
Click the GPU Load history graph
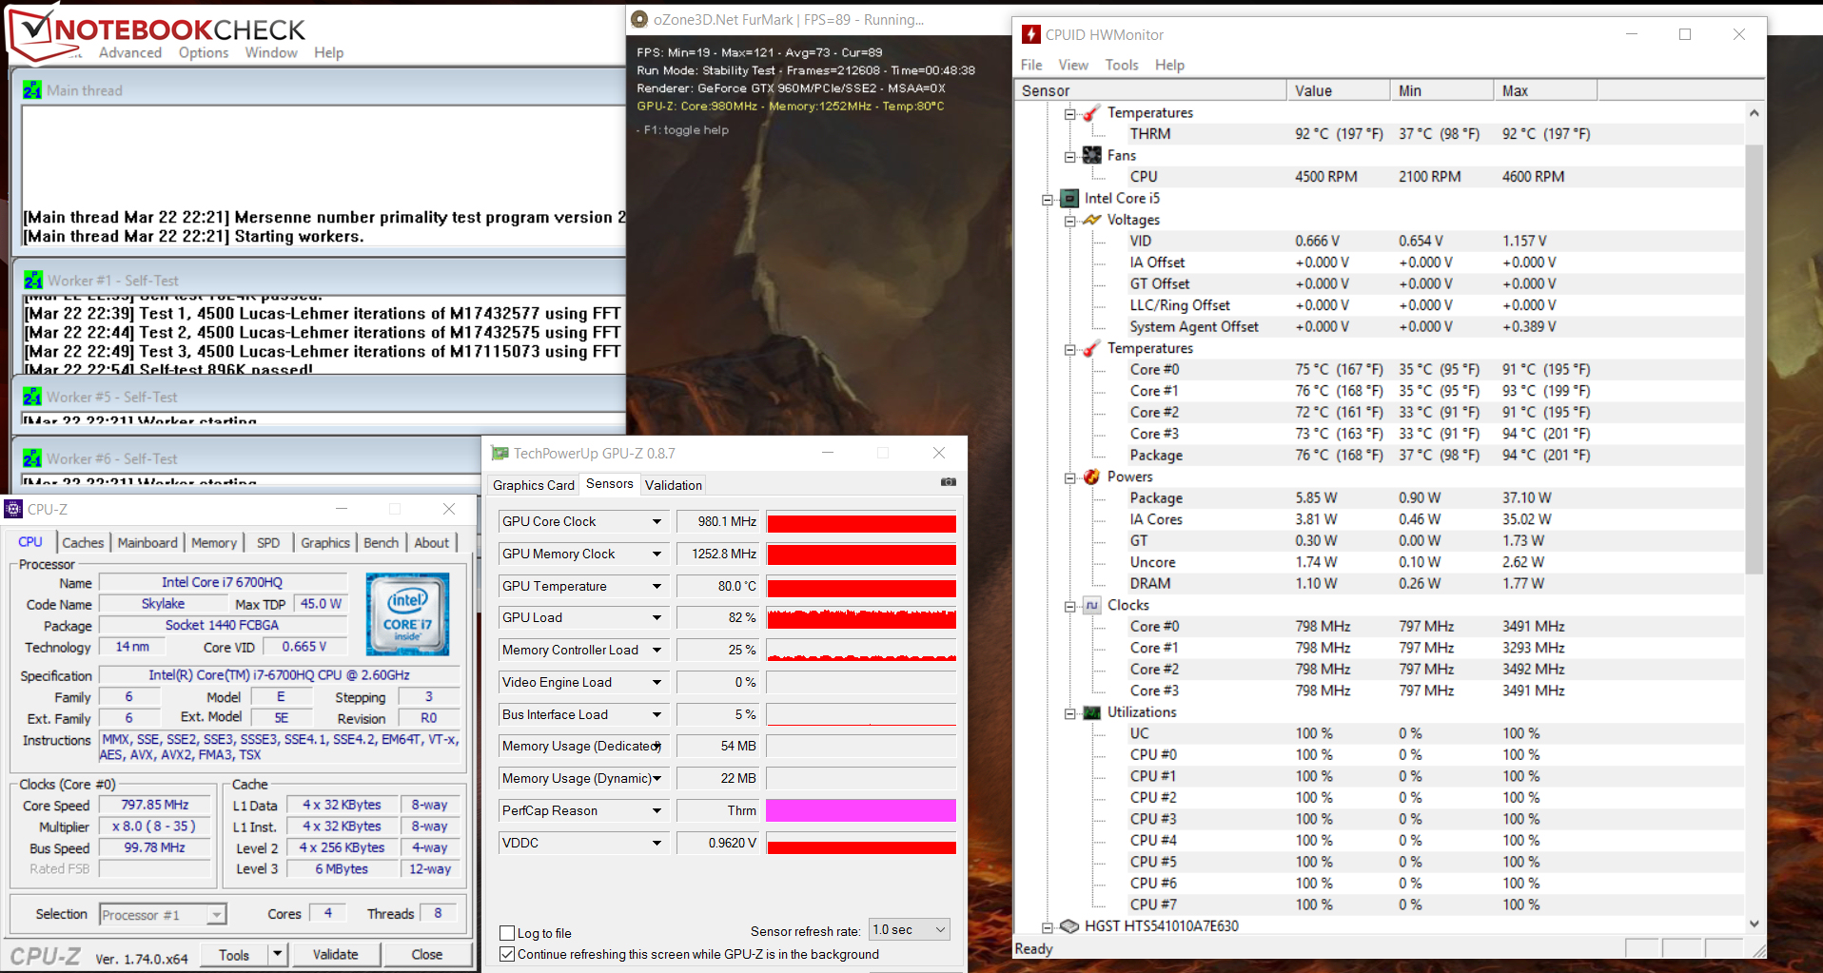(861, 617)
